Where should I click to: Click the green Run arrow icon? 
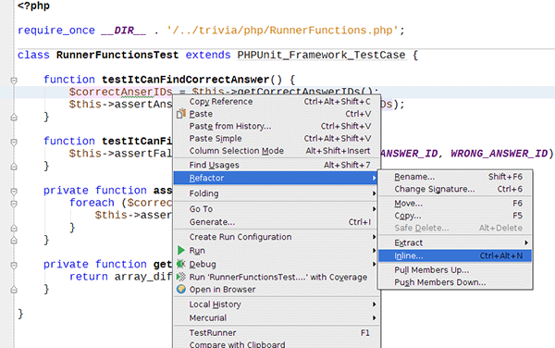(x=181, y=250)
